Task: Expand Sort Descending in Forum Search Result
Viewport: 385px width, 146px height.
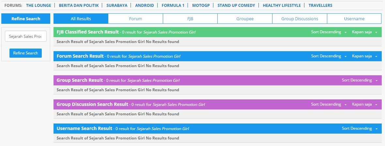Action: coord(329,56)
